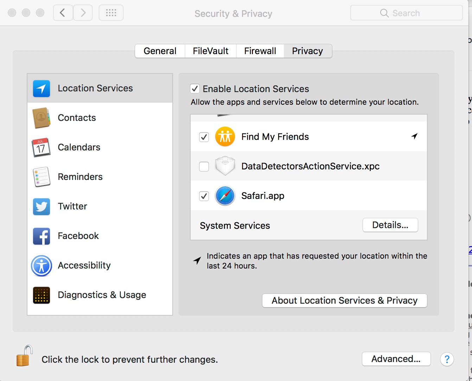The image size is (472, 381).
Task: Open the FileVault tab
Action: tap(210, 51)
